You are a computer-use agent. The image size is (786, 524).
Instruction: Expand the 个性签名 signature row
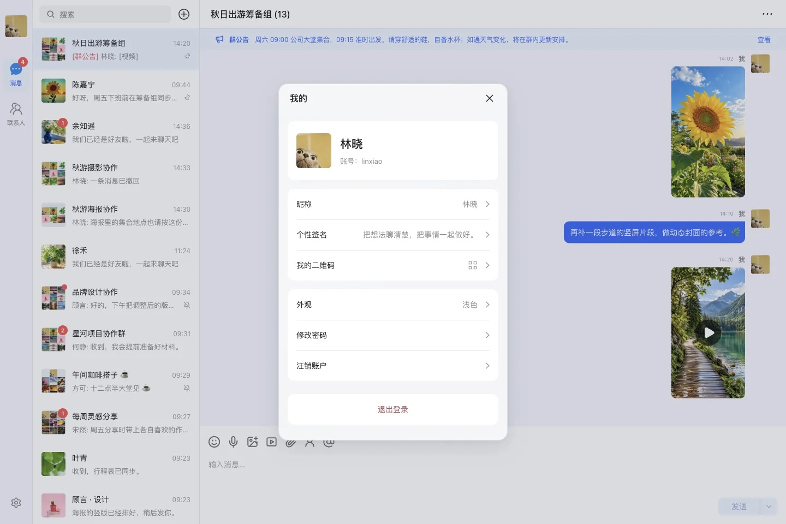(393, 235)
